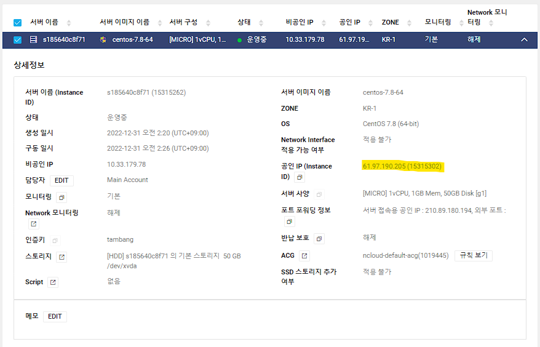The image size is (540, 347).
Task: Click the [MICRO] 1vCPU cell in row
Action: tap(197, 39)
